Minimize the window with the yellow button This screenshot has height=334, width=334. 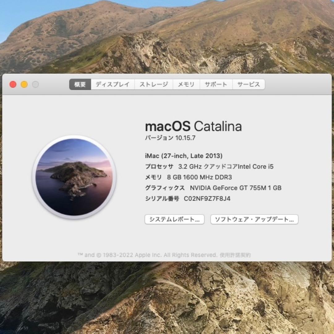tap(24, 84)
